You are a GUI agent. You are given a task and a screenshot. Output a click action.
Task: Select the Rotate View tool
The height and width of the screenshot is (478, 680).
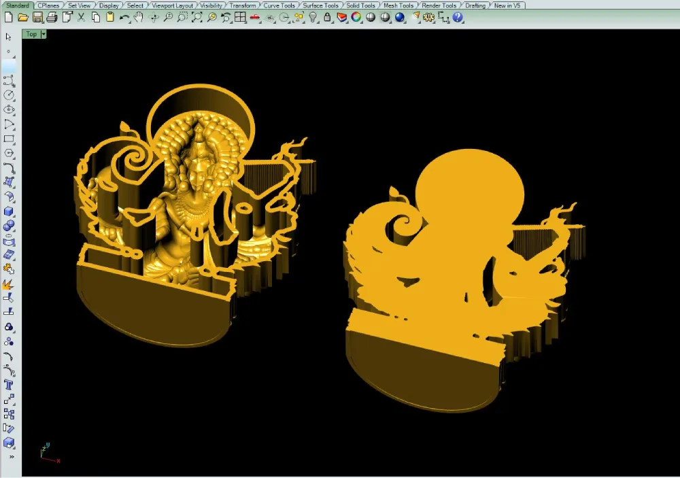click(x=154, y=18)
